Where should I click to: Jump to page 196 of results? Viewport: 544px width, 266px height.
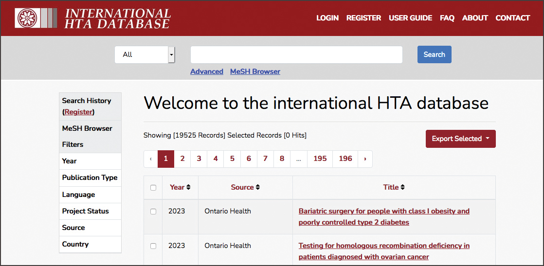[345, 159]
